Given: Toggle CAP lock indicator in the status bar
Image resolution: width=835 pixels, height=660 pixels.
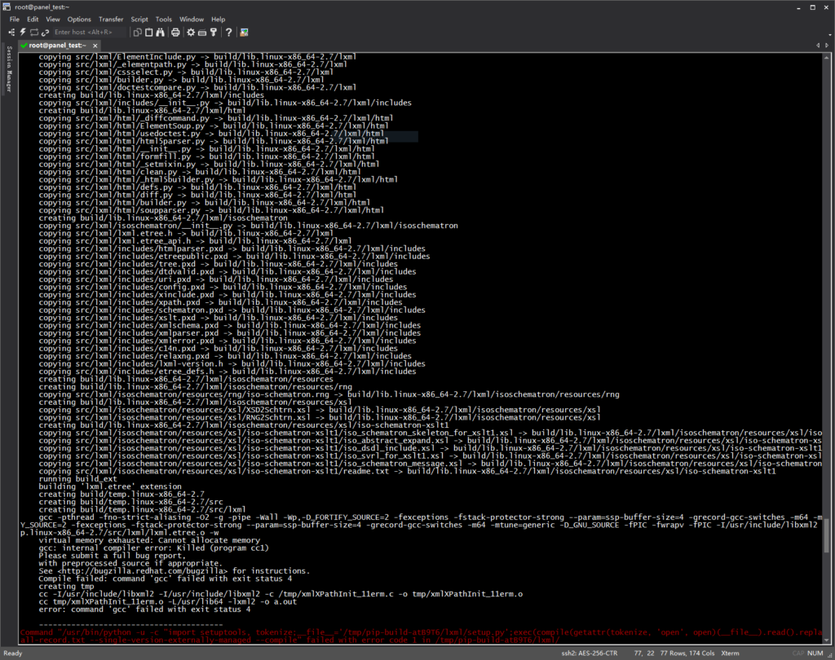Looking at the screenshot, I should point(797,653).
